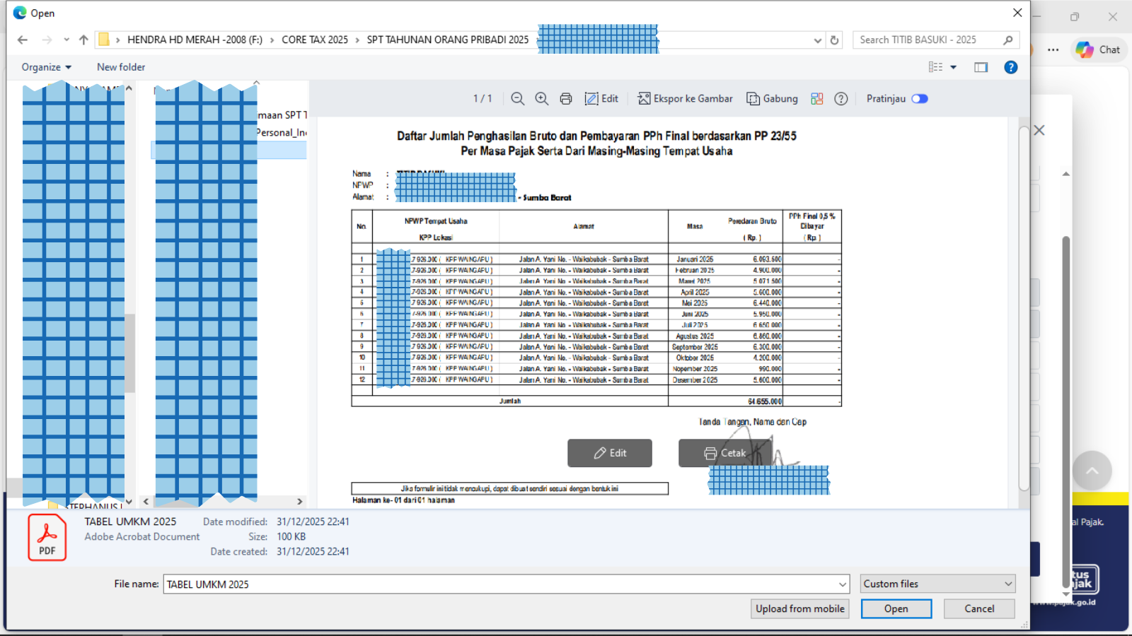Viewport: 1132px width, 636px height.
Task: Click the Edit tool in preview toolbar
Action: click(601, 99)
